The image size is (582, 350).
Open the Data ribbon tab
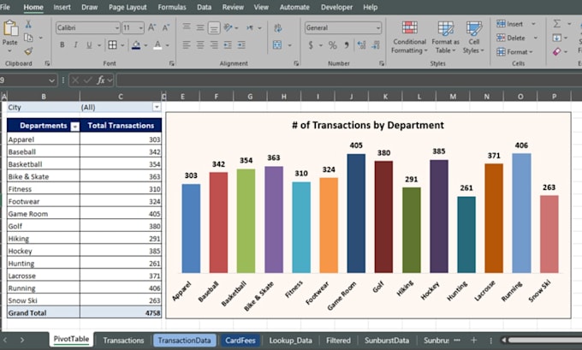pos(205,7)
